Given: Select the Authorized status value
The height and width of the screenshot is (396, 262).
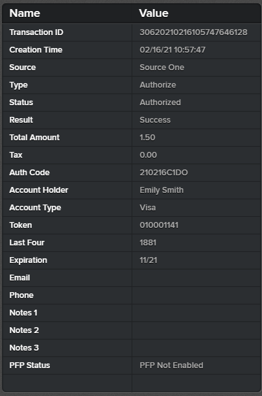Looking at the screenshot, I should click(160, 103).
